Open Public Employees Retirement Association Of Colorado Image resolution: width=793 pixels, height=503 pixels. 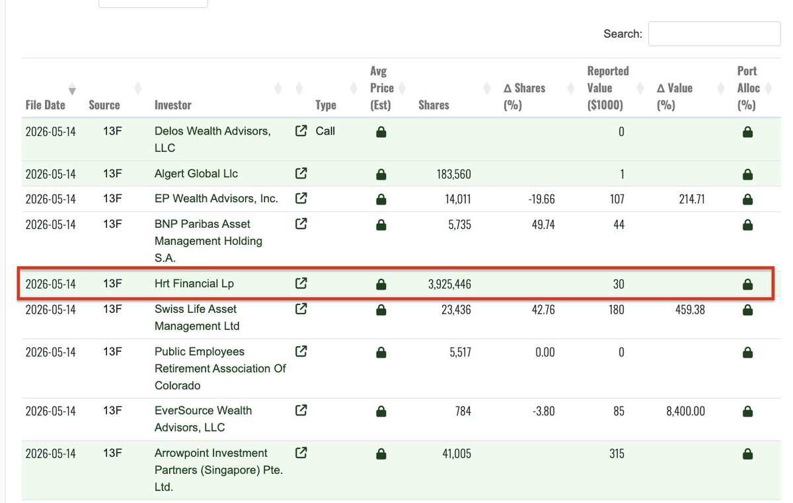[x=220, y=368]
